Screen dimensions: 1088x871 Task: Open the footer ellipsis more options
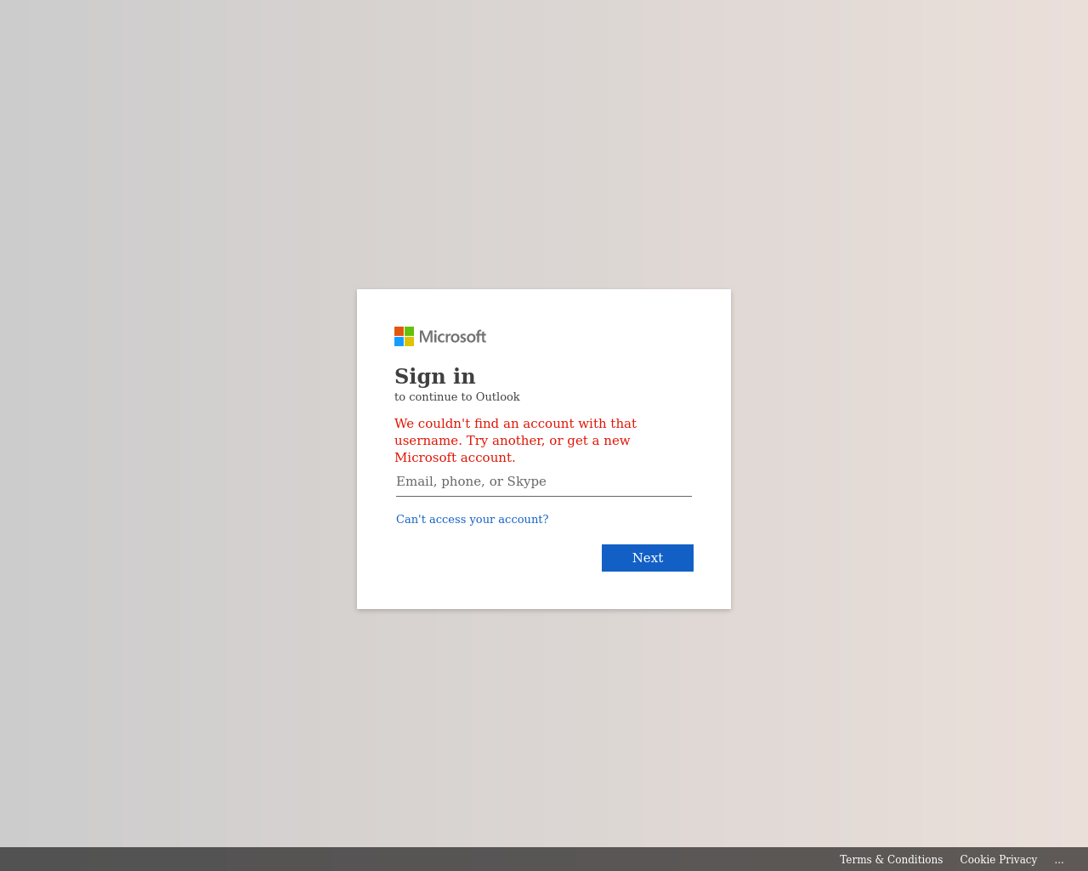coord(1059,859)
